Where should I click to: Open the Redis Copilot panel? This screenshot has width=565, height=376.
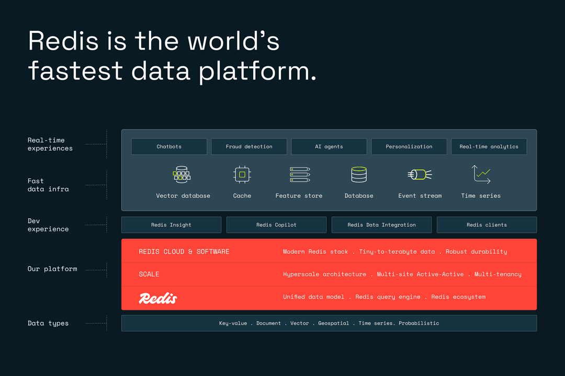click(276, 225)
